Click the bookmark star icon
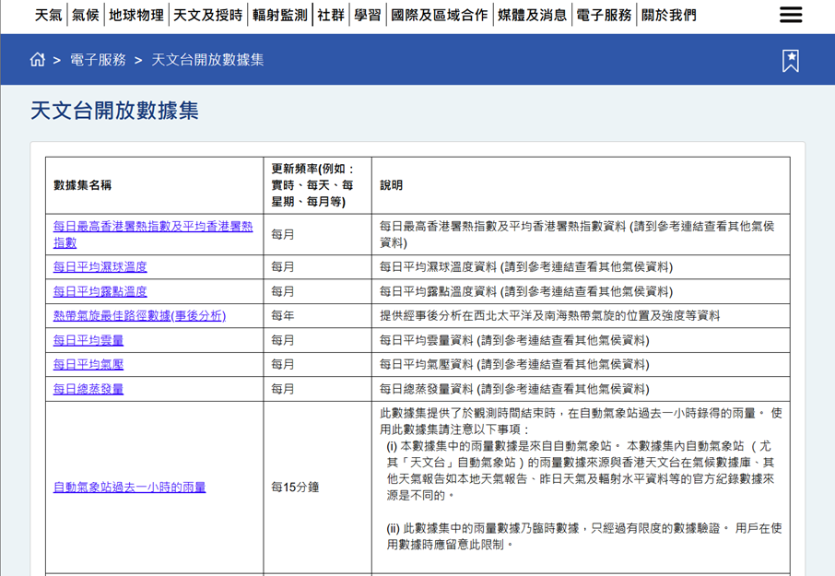This screenshot has width=835, height=576. (x=790, y=60)
